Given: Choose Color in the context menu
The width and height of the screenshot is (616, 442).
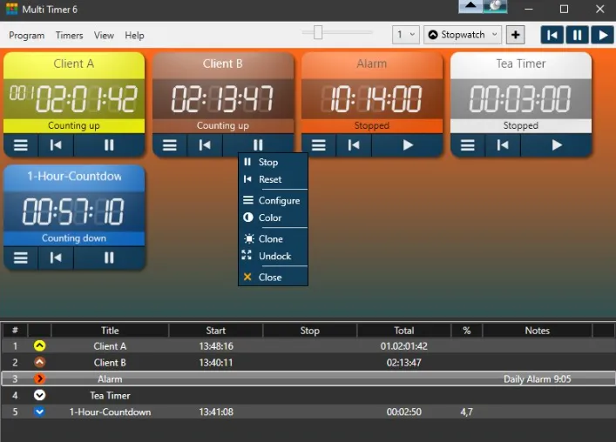Looking at the screenshot, I should tap(273, 218).
